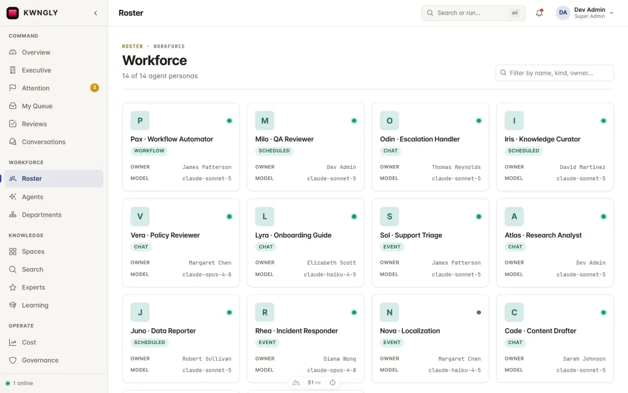Click owner Thomas Reynolds on Odin card
628x393 pixels.
click(x=456, y=167)
